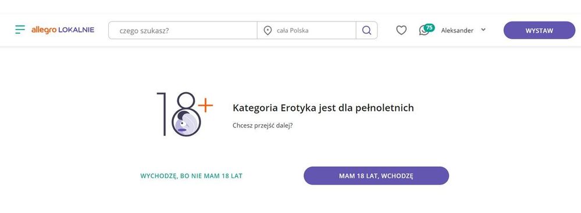Click the purple LOKALNIE logo text
The height and width of the screenshot is (213, 581).
(x=76, y=30)
